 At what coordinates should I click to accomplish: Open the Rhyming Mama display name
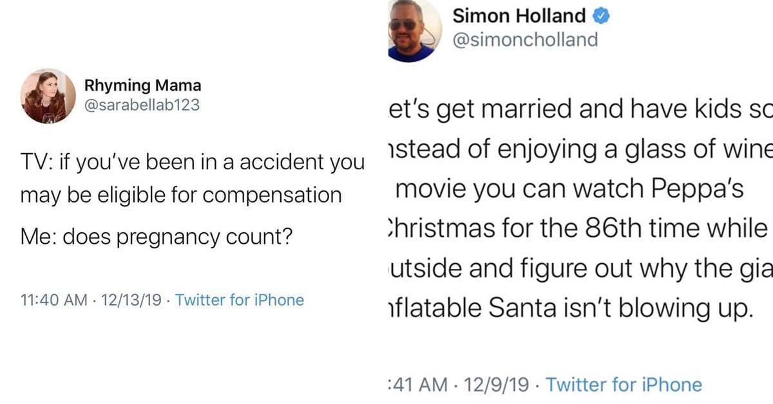click(x=143, y=85)
